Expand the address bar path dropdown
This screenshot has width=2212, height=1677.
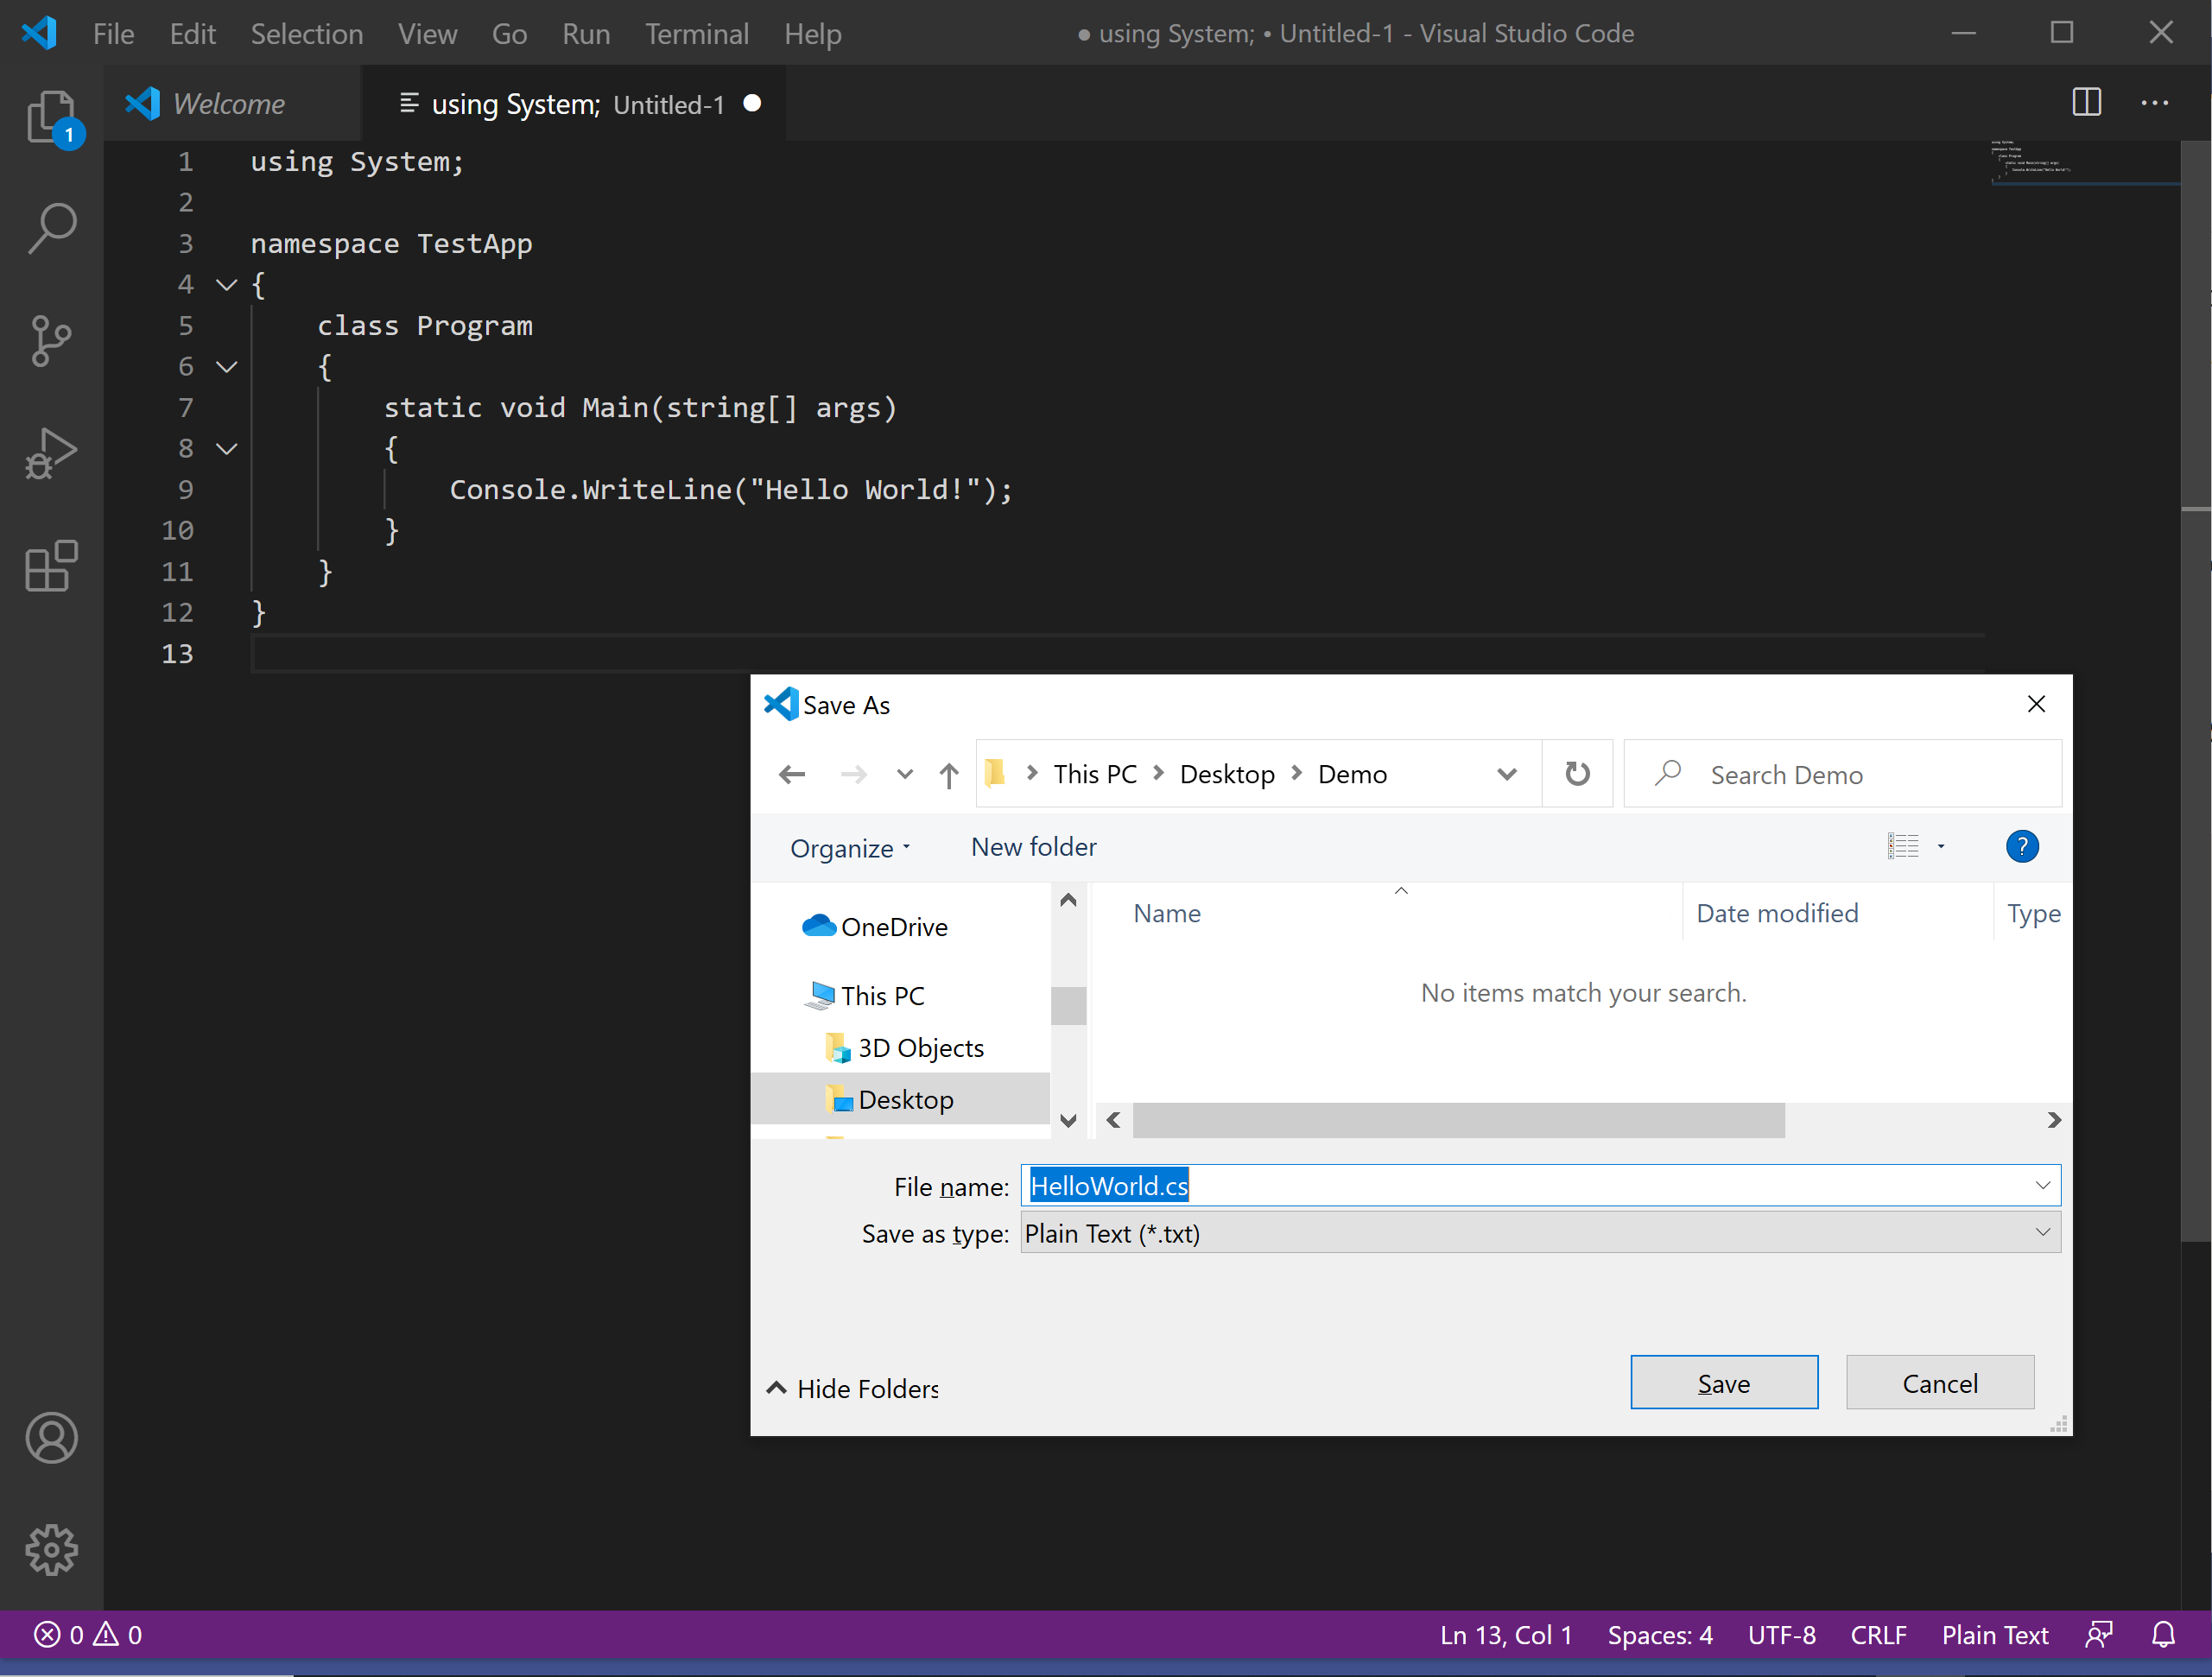coord(1506,774)
